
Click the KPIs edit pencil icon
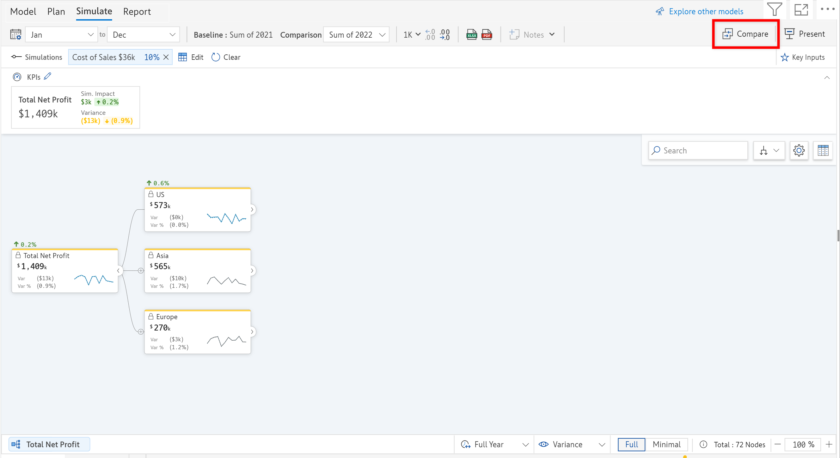pyautogui.click(x=48, y=76)
